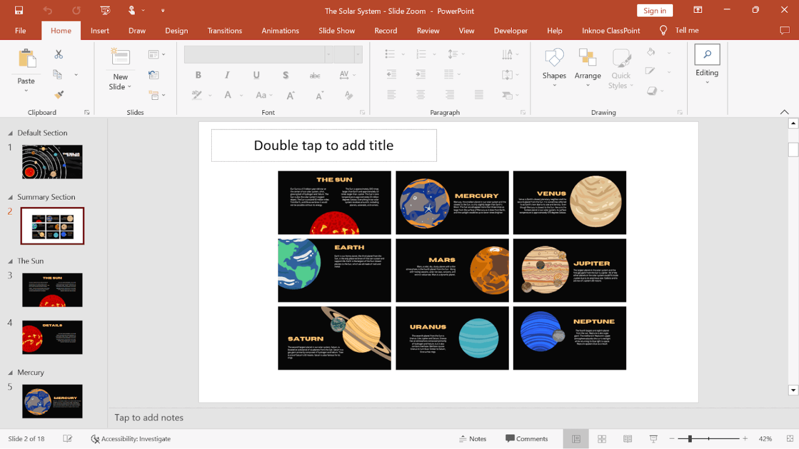799x449 pixels.
Task: Select the Cut scissors tool
Action: pyautogui.click(x=58, y=54)
